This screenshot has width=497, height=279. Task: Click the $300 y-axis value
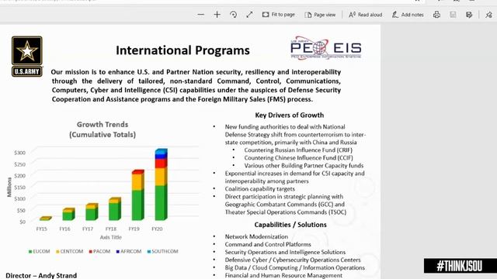[x=19, y=153]
